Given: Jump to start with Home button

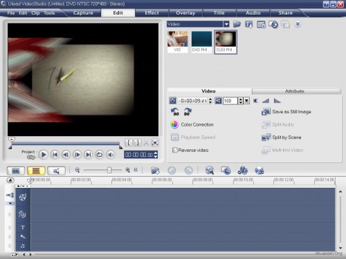Looking at the screenshot, I should click(55, 155).
